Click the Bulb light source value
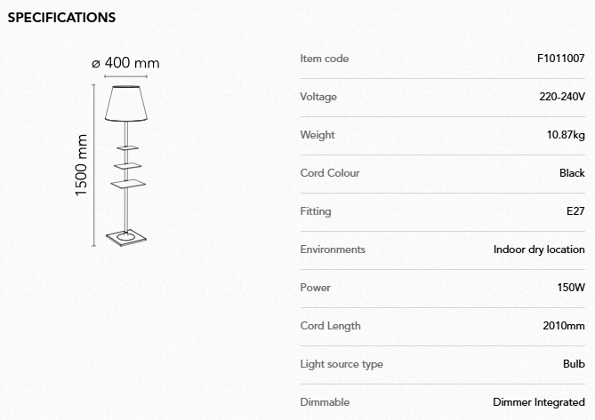Image resolution: width=595 pixels, height=420 pixels. 574,364
